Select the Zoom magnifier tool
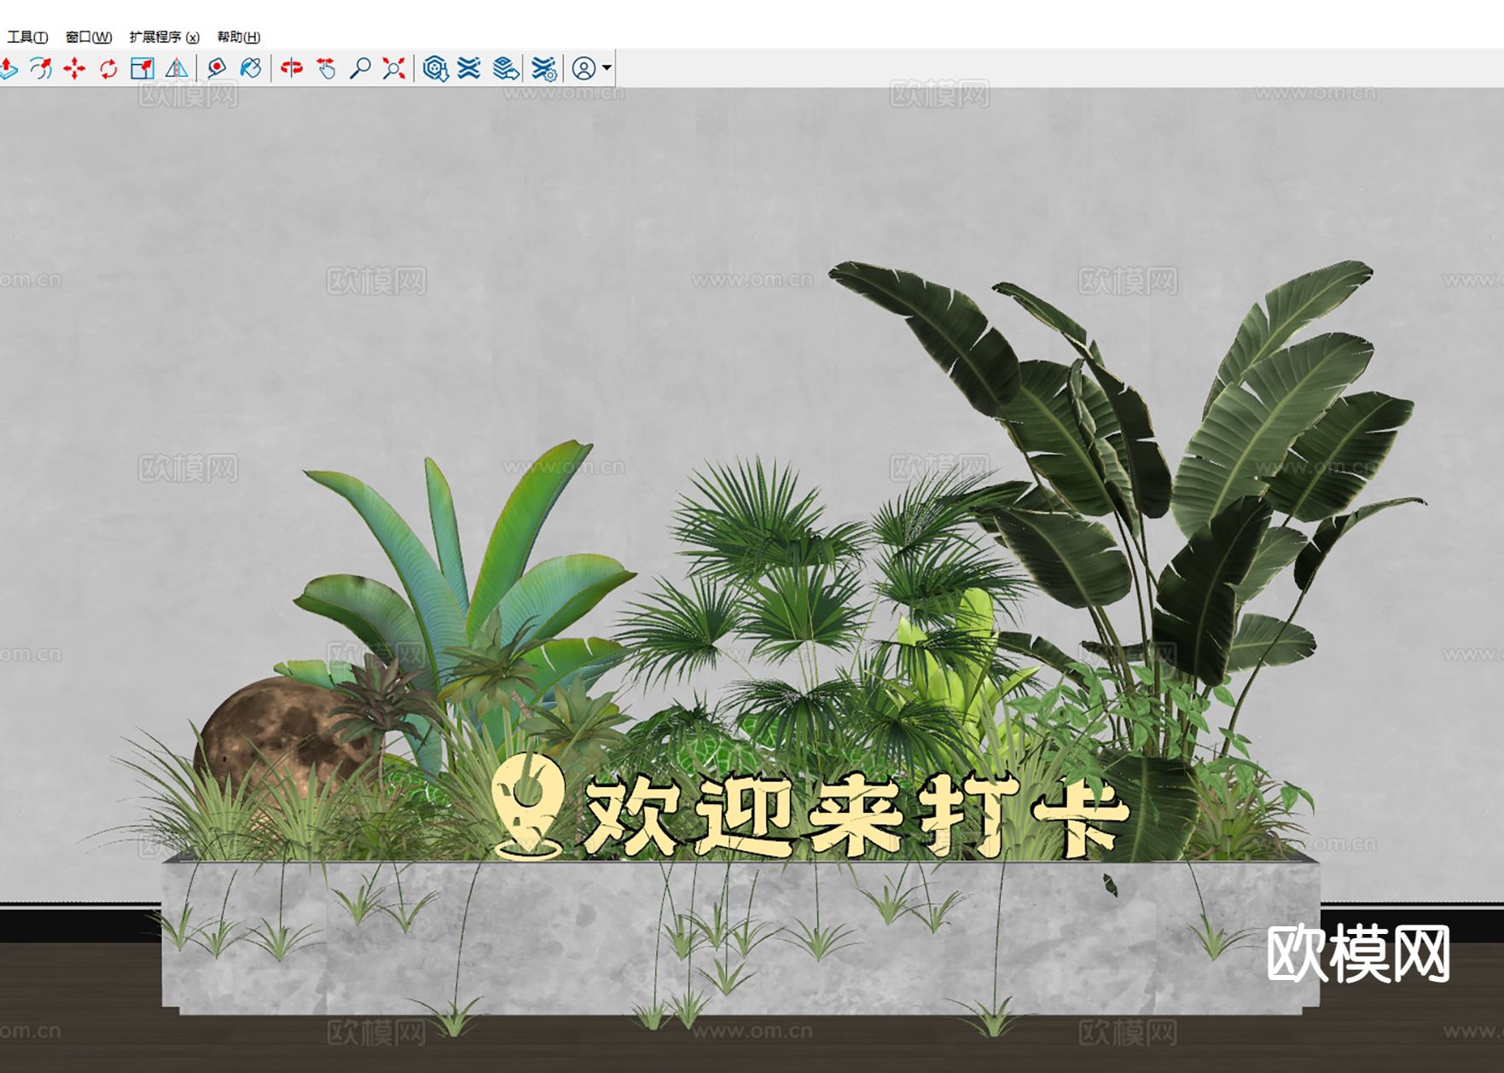1504x1073 pixels. click(x=361, y=68)
